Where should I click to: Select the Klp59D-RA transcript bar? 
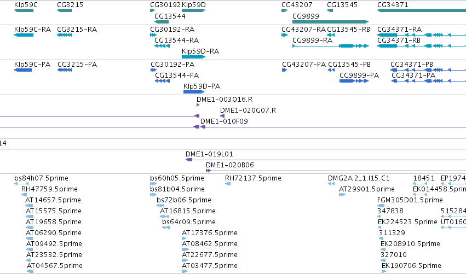193,57
